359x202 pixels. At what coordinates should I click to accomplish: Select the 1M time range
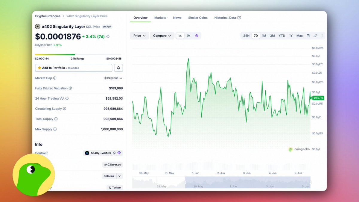pos(264,36)
